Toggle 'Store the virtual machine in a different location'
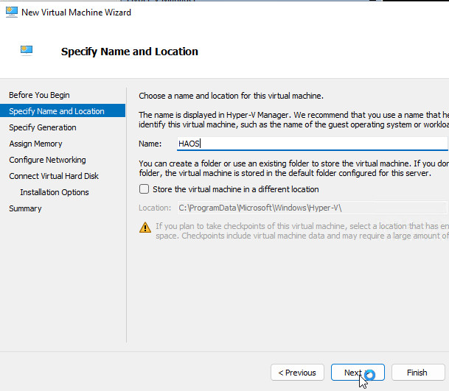This screenshot has height=391, width=449. click(x=145, y=189)
